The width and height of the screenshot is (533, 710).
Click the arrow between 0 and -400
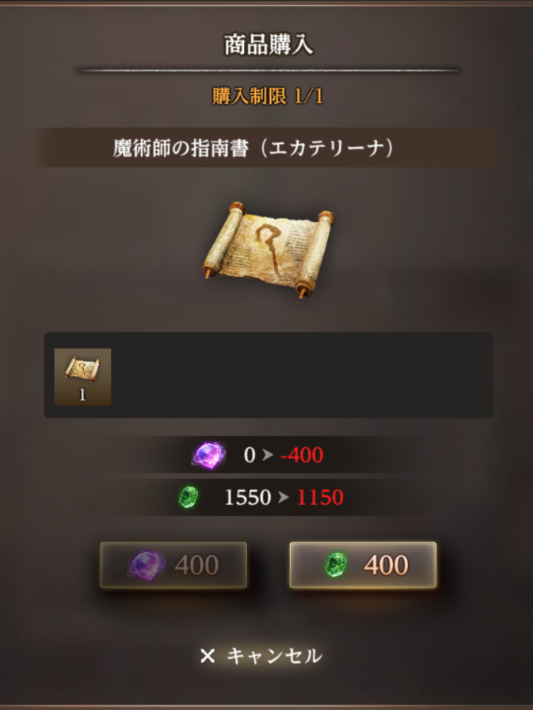(x=268, y=455)
